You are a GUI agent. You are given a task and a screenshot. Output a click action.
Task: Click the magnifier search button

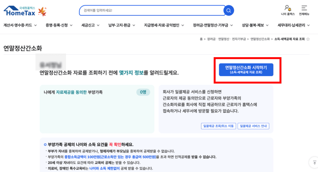click(x=229, y=10)
